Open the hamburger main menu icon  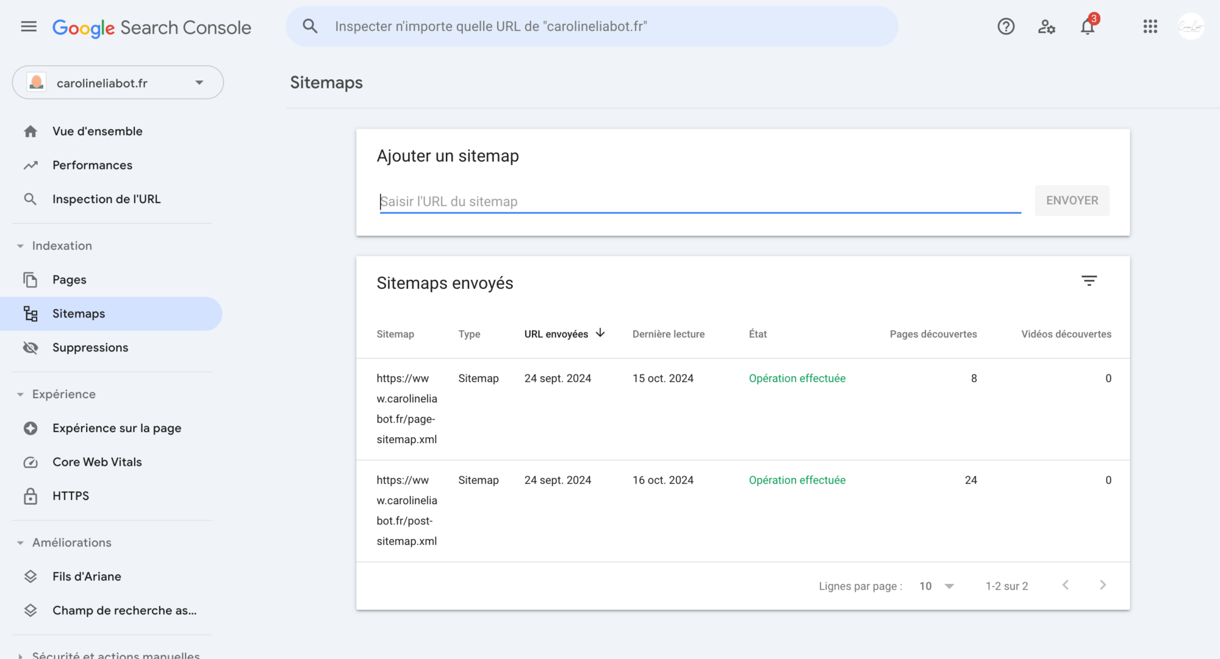coord(29,27)
